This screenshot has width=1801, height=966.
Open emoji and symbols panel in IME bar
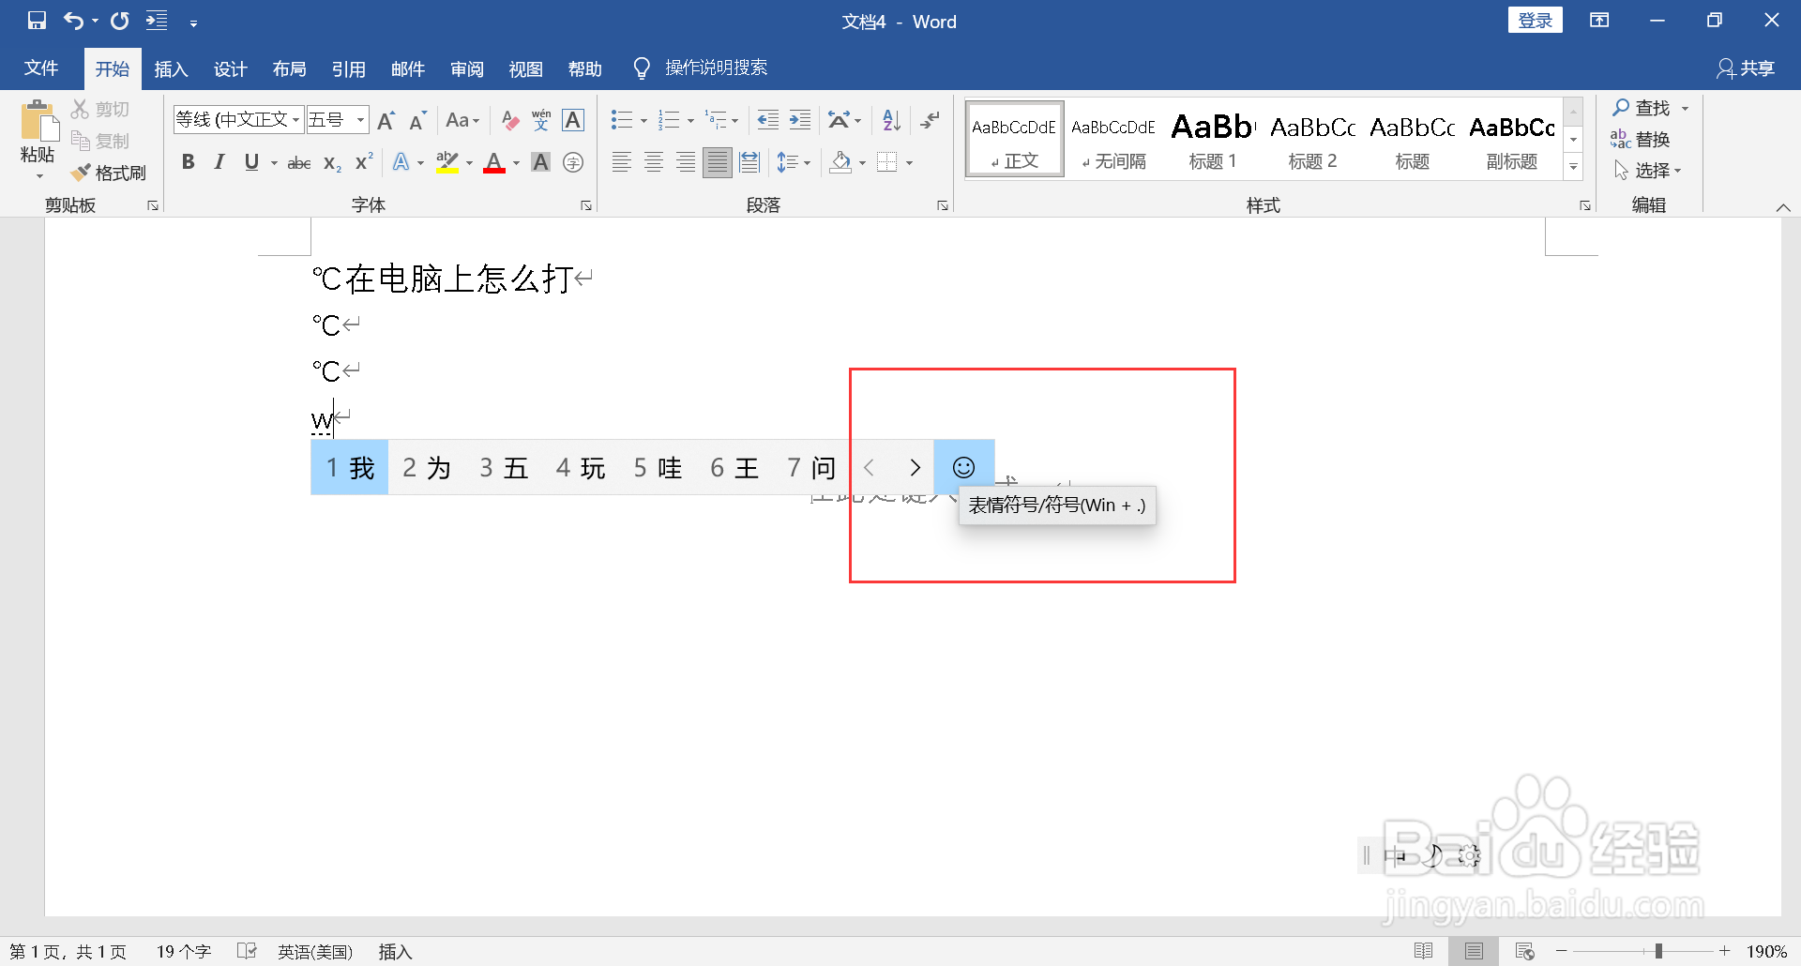[963, 467]
